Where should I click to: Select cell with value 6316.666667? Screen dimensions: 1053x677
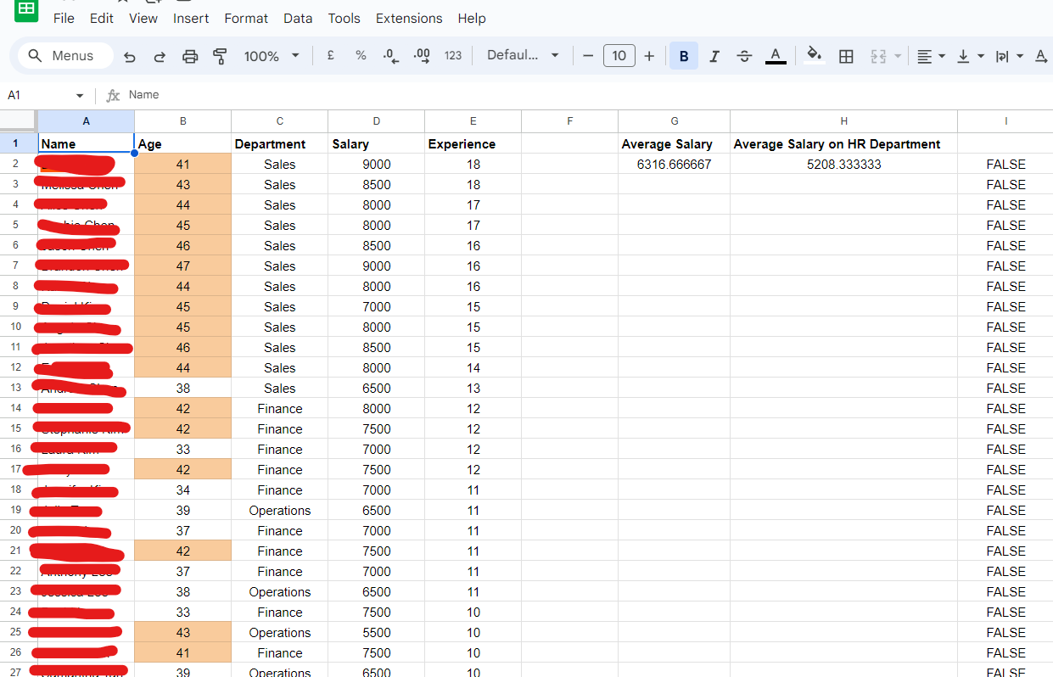pos(674,164)
